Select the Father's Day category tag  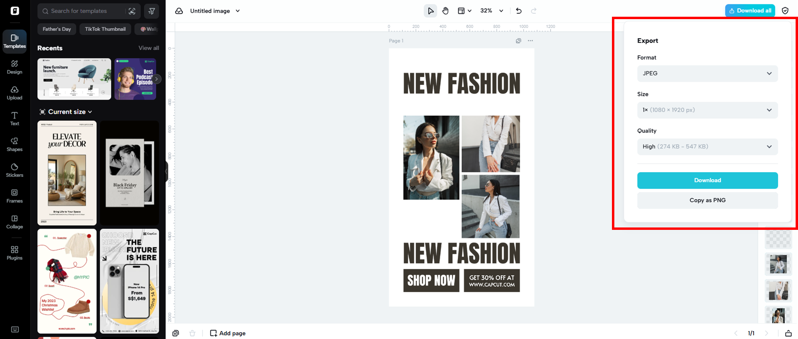(57, 29)
